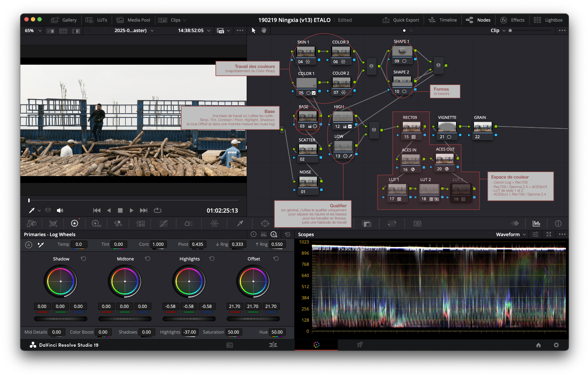Open the Keyframes palette
The image size is (588, 377).
click(x=514, y=224)
